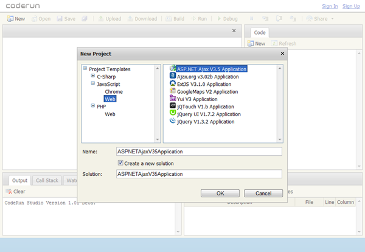Select the GoogleMaps V2 Application icon
The width and height of the screenshot is (365, 252).
pyautogui.click(x=172, y=91)
